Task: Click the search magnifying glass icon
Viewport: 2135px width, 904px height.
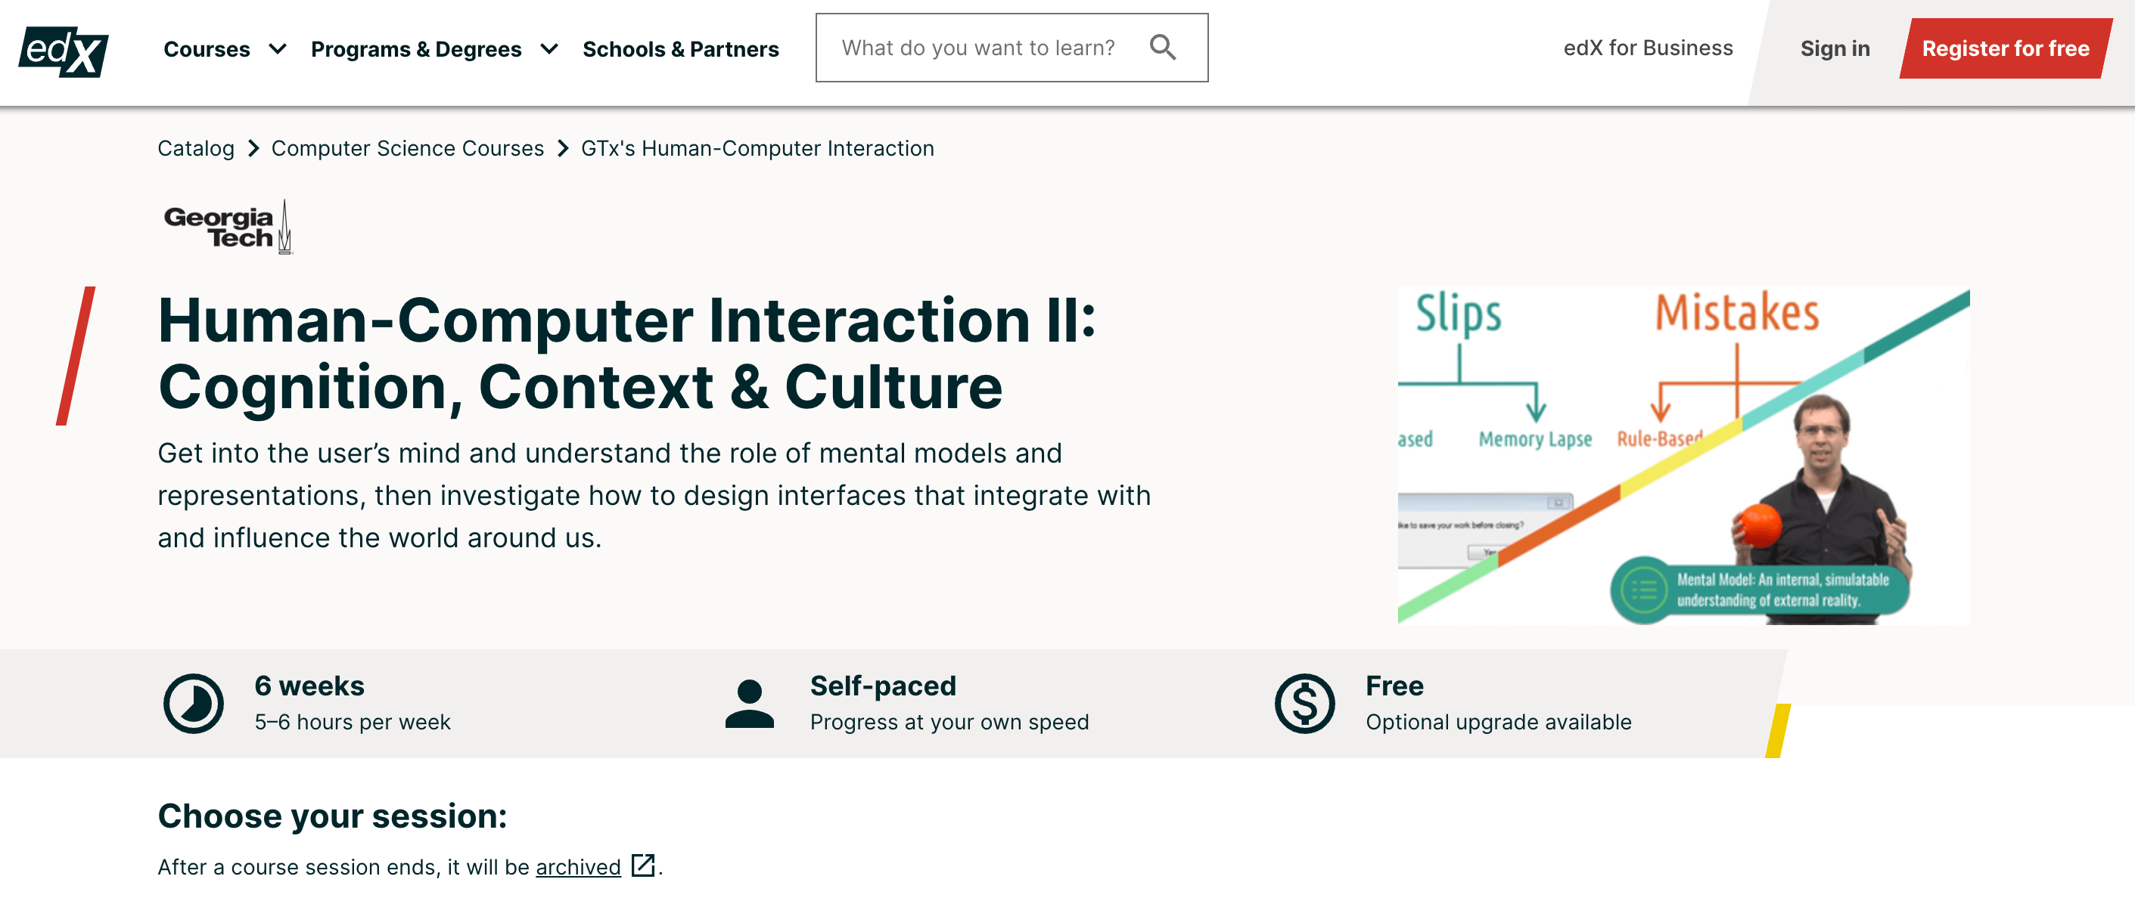Action: click(1163, 47)
